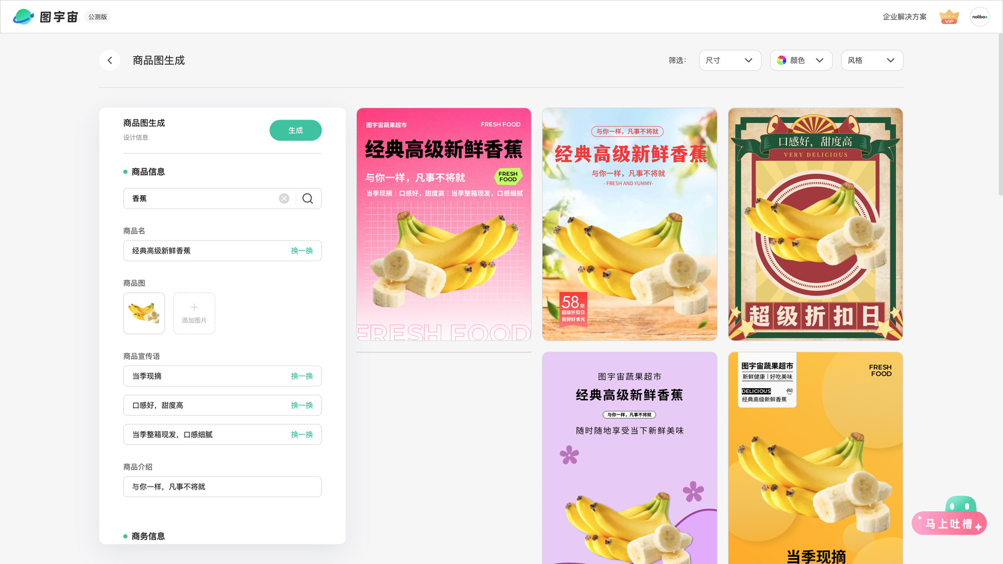Image resolution: width=1003 pixels, height=564 pixels.
Task: Click the 图宇宙 logo in the header
Action: point(45,17)
